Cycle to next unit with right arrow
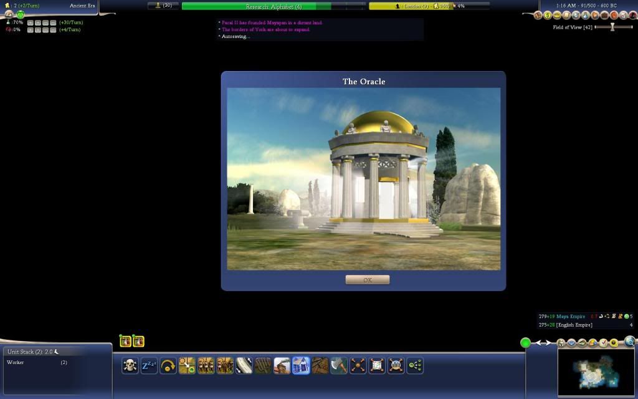This screenshot has width=638, height=399. tap(548, 343)
